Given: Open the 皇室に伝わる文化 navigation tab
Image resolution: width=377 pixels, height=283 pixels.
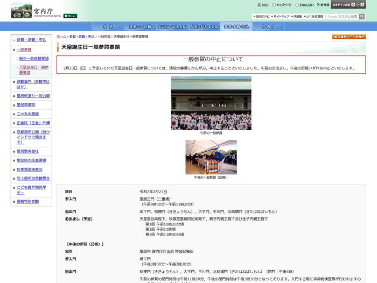Looking at the screenshot, I should coord(204,26).
